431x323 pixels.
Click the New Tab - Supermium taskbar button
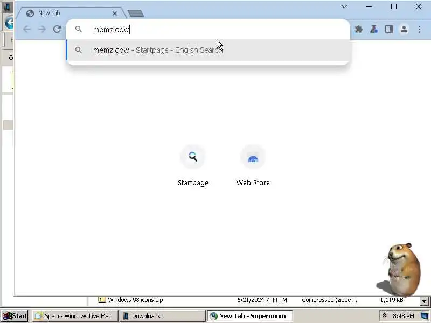pyautogui.click(x=249, y=316)
